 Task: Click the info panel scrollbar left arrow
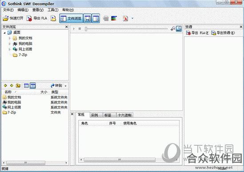81,160
